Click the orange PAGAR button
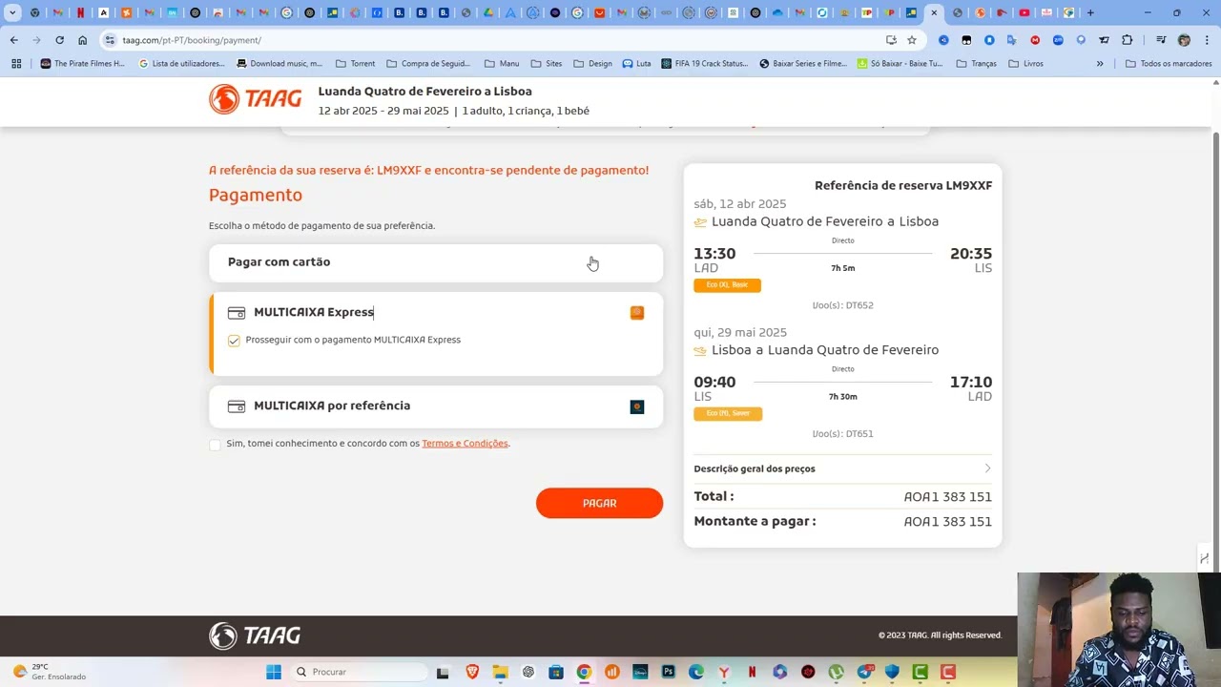 599,503
